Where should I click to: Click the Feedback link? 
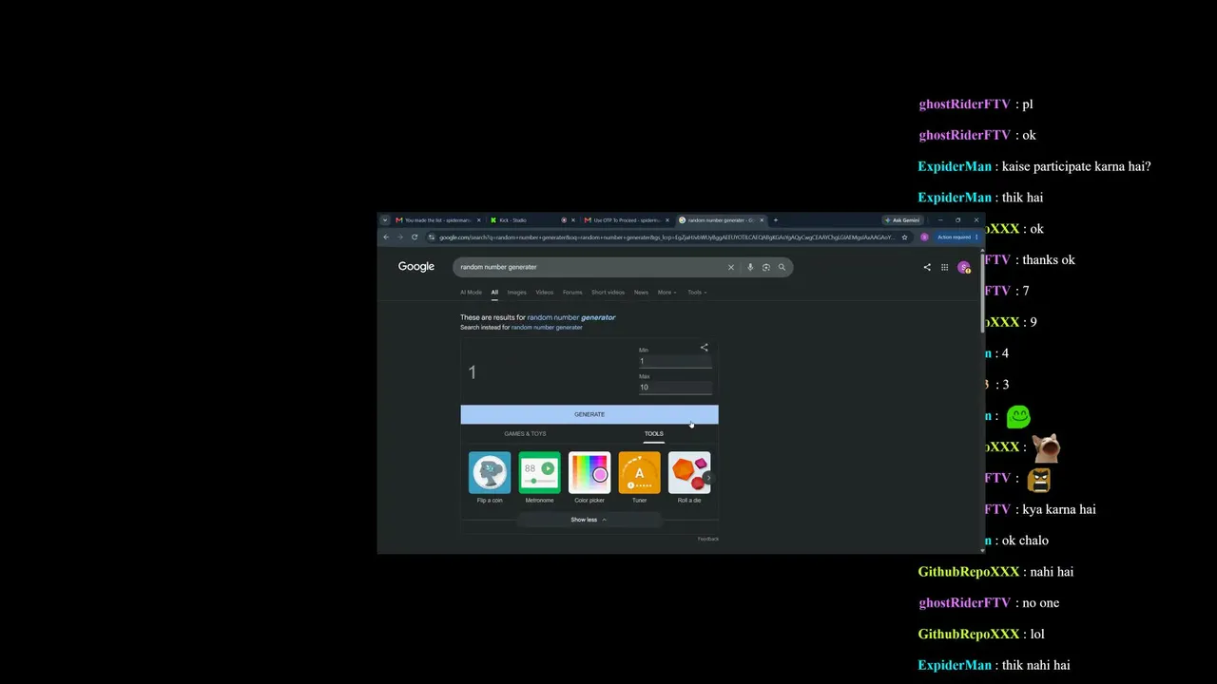[708, 539]
